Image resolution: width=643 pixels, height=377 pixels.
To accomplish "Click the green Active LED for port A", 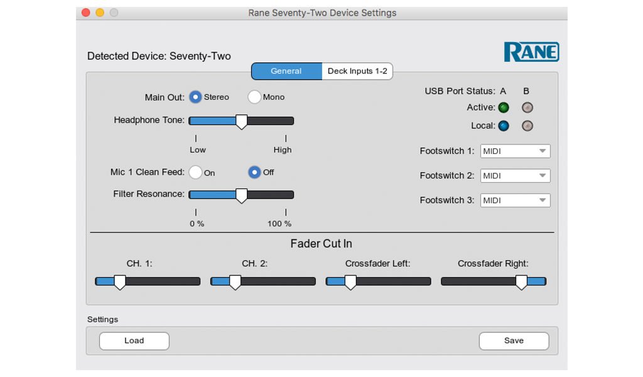I will [x=504, y=107].
